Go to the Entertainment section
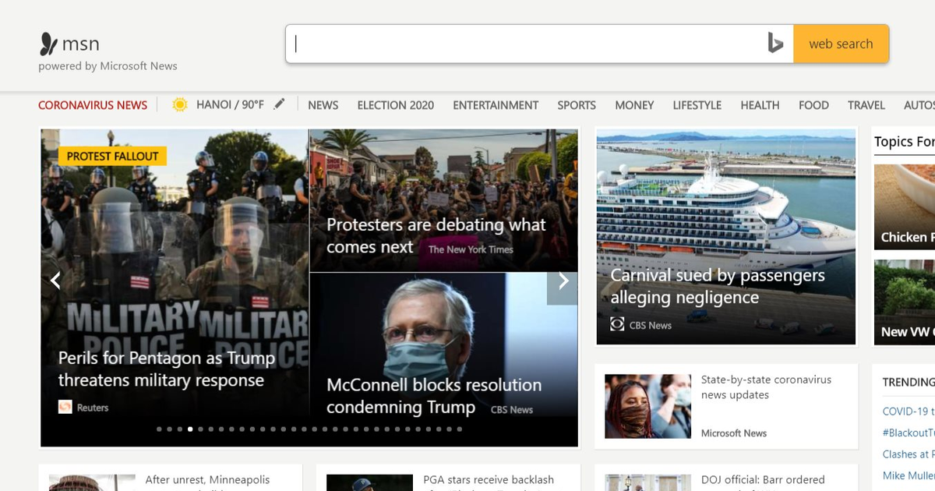This screenshot has height=491, width=935. click(x=496, y=105)
